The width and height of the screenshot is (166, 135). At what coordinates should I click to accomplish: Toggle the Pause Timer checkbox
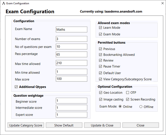(x=100, y=66)
